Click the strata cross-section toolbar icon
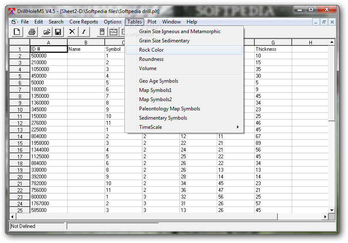The width and height of the screenshot is (348, 243). pos(113,32)
